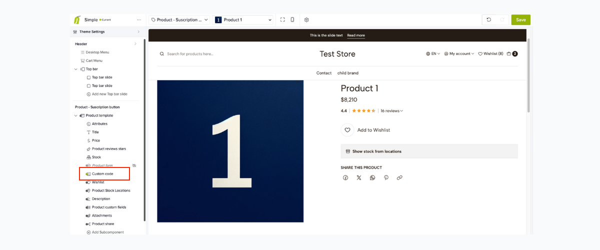Image resolution: width=600 pixels, height=250 pixels.
Task: Open the Product - Suscription template dropdown
Action: tap(179, 20)
